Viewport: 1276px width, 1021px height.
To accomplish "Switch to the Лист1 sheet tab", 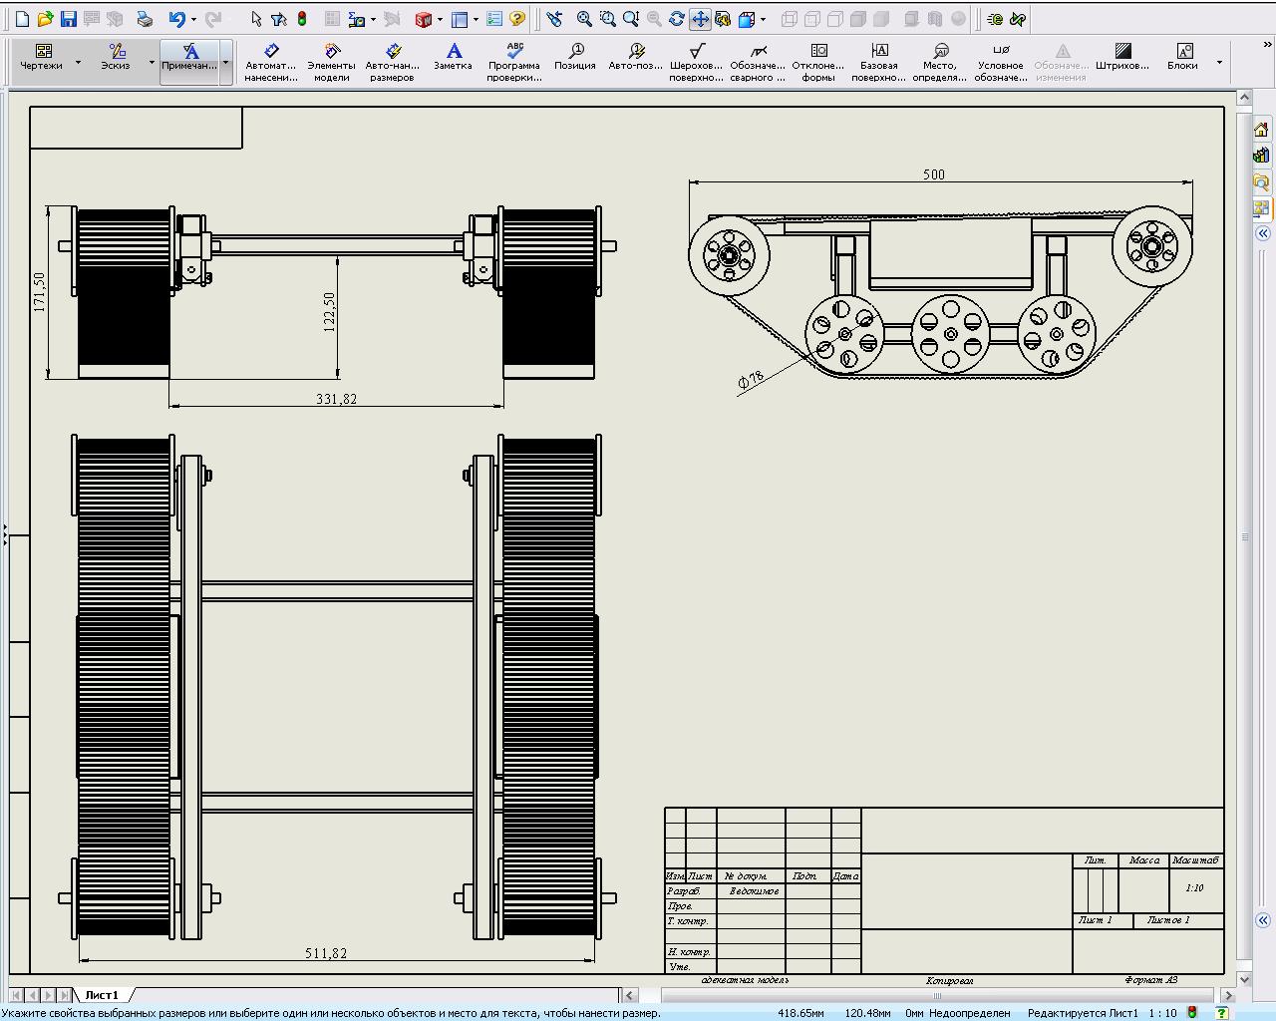I will (x=102, y=995).
